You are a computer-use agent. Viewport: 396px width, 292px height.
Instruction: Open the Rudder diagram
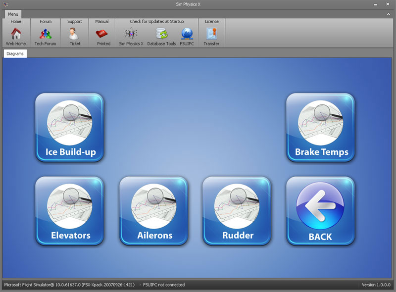pos(237,211)
